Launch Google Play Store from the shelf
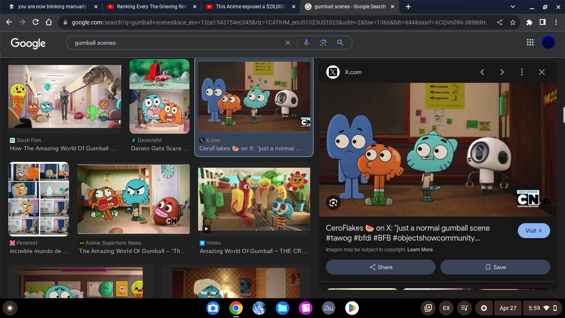The height and width of the screenshot is (318, 565). coord(352,308)
